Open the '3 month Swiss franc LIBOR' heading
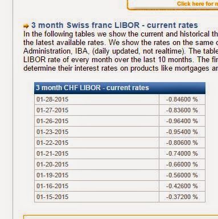Viewport: 218px width, 219px height. [x=114, y=25]
